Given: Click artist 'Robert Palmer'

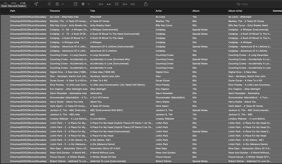Looking at the screenshot, I should click(x=163, y=161).
